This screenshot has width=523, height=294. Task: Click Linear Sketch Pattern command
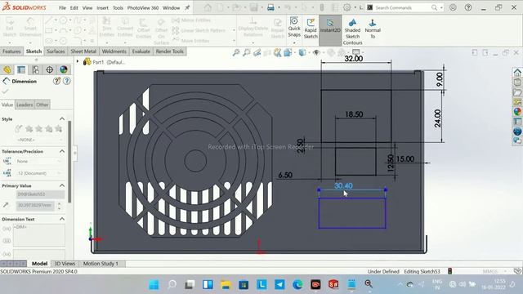[x=199, y=30]
